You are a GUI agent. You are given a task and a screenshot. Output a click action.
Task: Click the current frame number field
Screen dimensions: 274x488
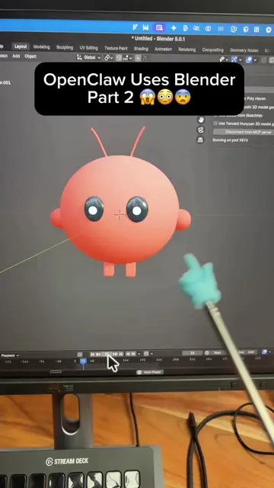tap(193, 353)
